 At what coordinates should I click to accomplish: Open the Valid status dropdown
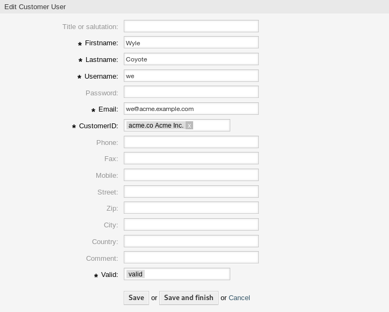pyautogui.click(x=177, y=274)
